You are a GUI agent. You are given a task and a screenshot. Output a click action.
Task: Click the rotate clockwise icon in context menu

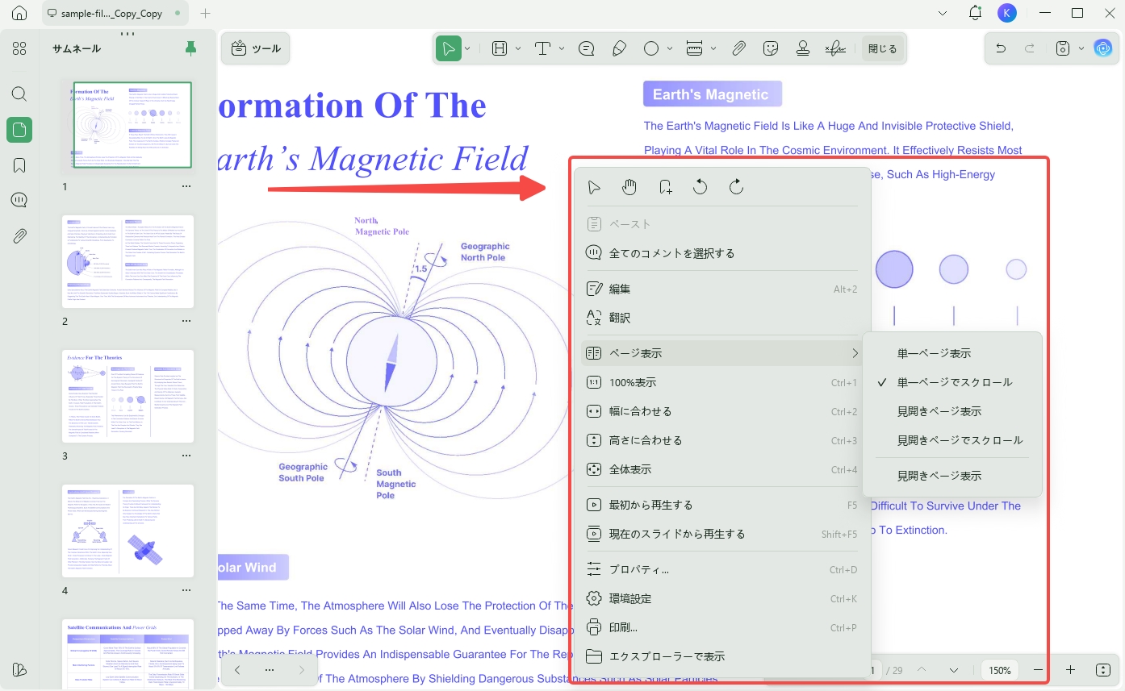[736, 187]
